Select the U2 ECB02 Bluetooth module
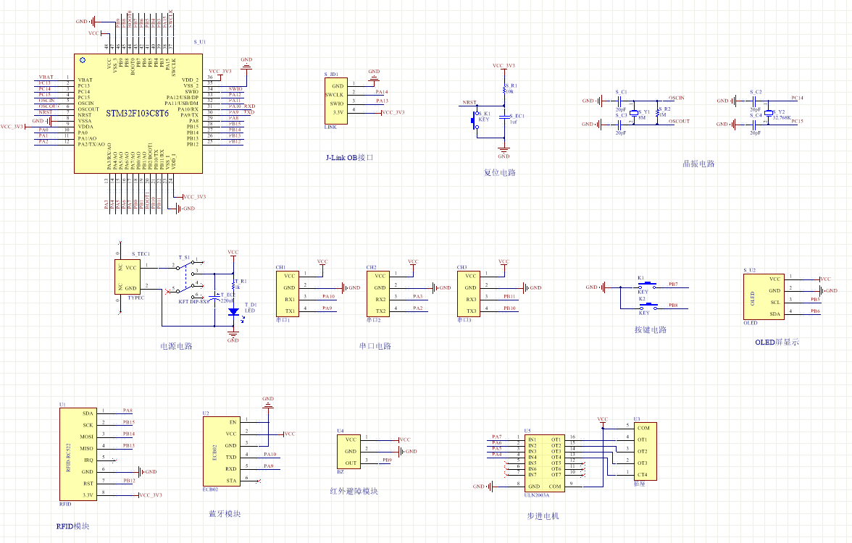852x543 pixels. pos(221,451)
